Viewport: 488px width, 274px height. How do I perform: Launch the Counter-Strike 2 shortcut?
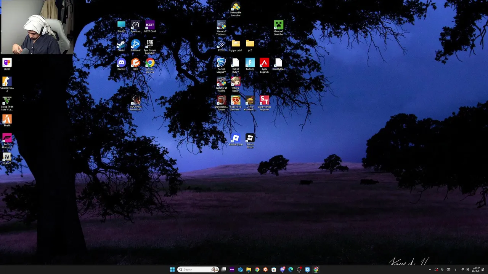pyautogui.click(x=7, y=84)
